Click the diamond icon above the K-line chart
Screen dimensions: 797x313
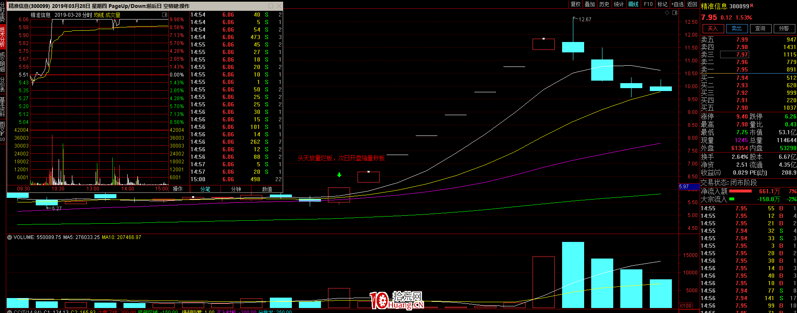pos(667,13)
